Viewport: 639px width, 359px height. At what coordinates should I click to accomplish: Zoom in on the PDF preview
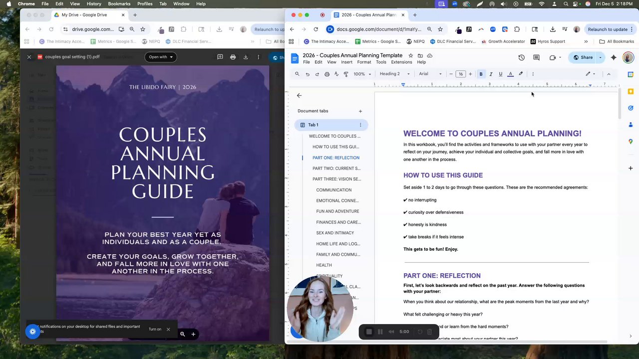click(193, 334)
